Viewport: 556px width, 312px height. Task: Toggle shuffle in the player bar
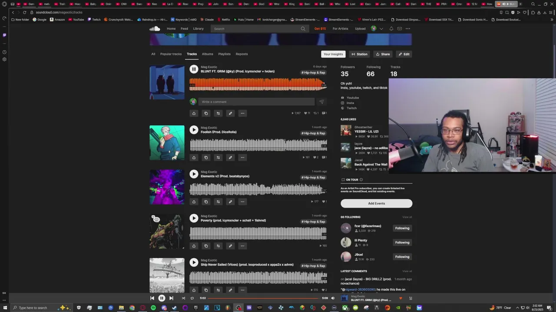(183, 298)
